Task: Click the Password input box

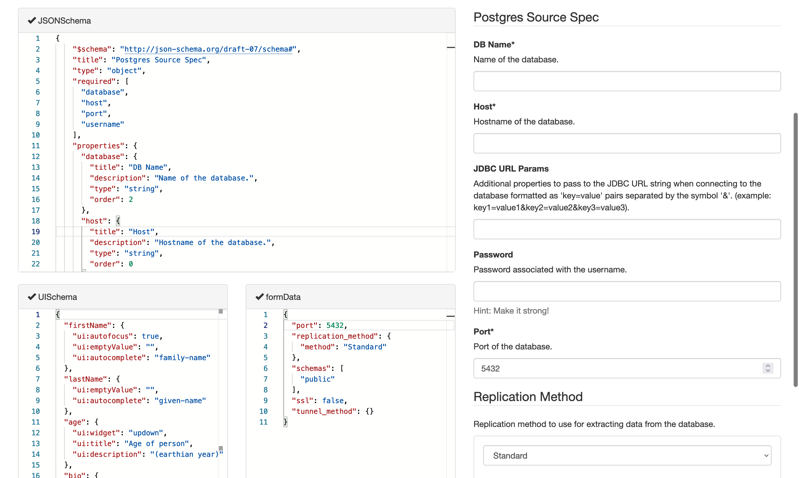Action: [626, 291]
